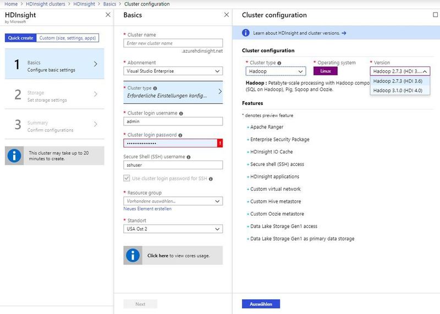This screenshot has width=440, height=314.
Task: Click the red error icon in password field
Action: click(220, 143)
